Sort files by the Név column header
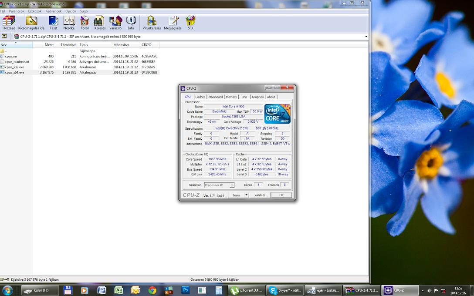The image size is (474, 296). (16, 45)
